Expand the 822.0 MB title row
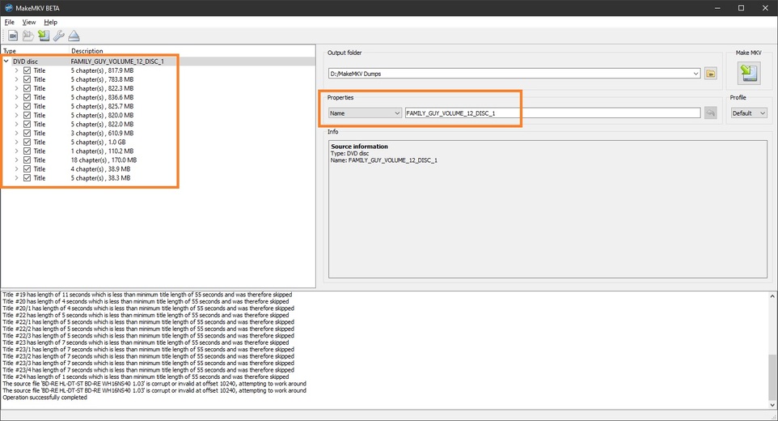This screenshot has width=778, height=421. tap(16, 124)
